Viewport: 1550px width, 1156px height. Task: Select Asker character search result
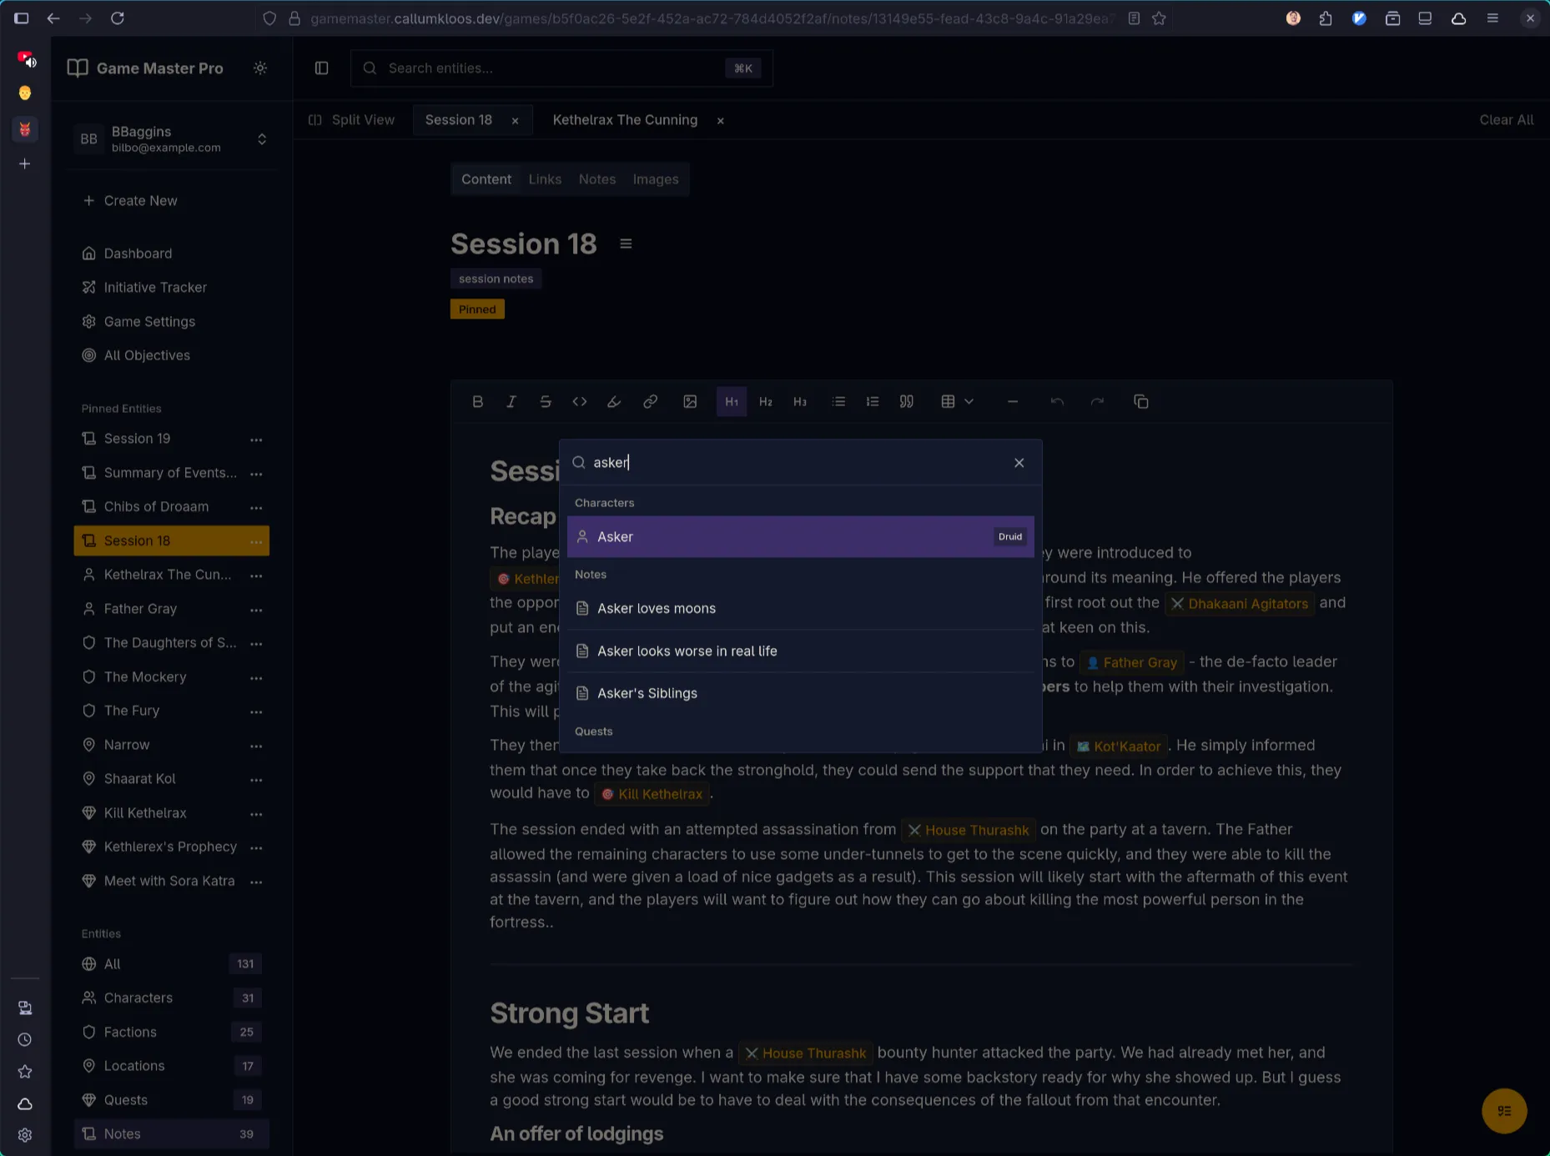coord(799,537)
